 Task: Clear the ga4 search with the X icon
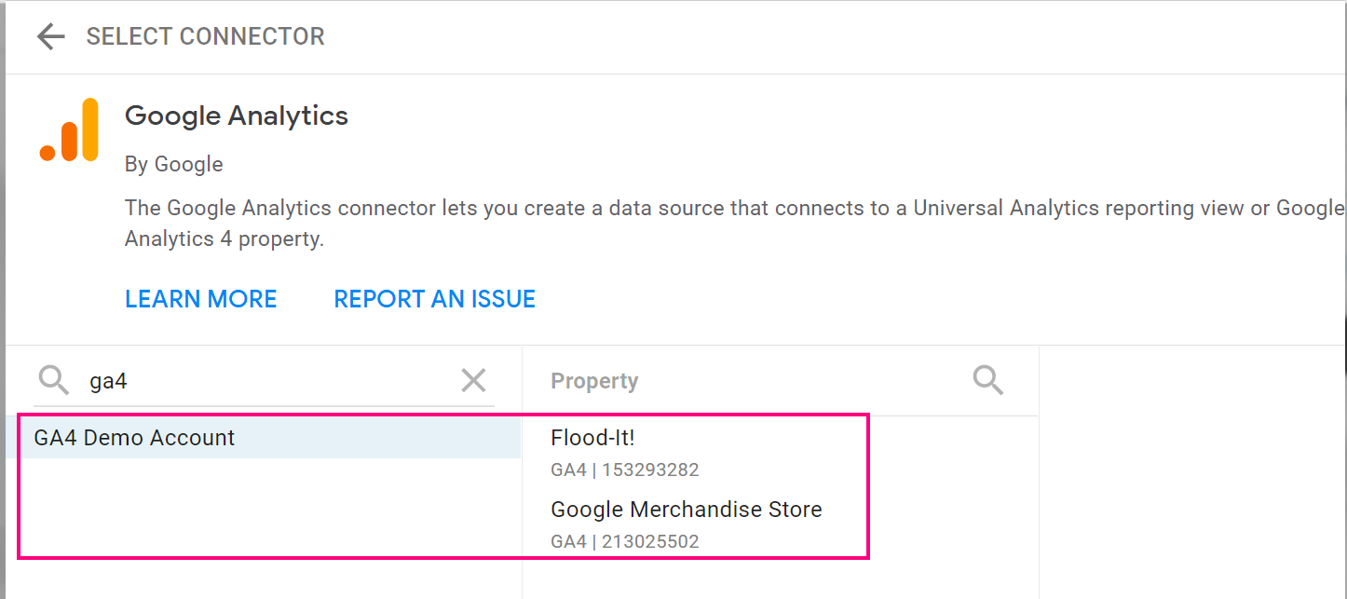[473, 380]
